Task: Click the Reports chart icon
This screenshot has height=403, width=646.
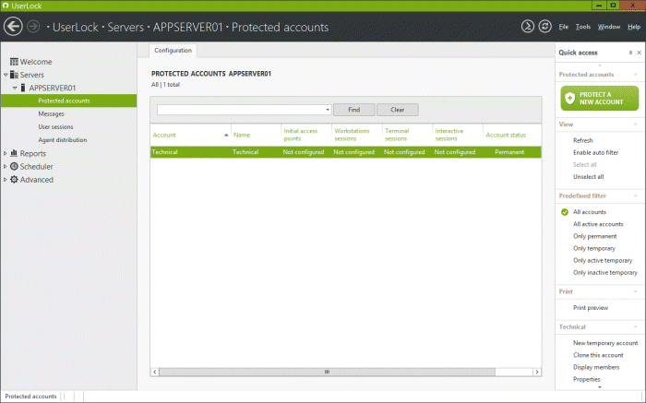Action: (x=14, y=154)
